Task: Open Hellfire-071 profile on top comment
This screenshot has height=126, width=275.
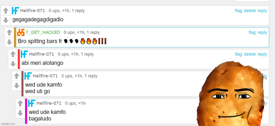Action: pyautogui.click(x=33, y=11)
